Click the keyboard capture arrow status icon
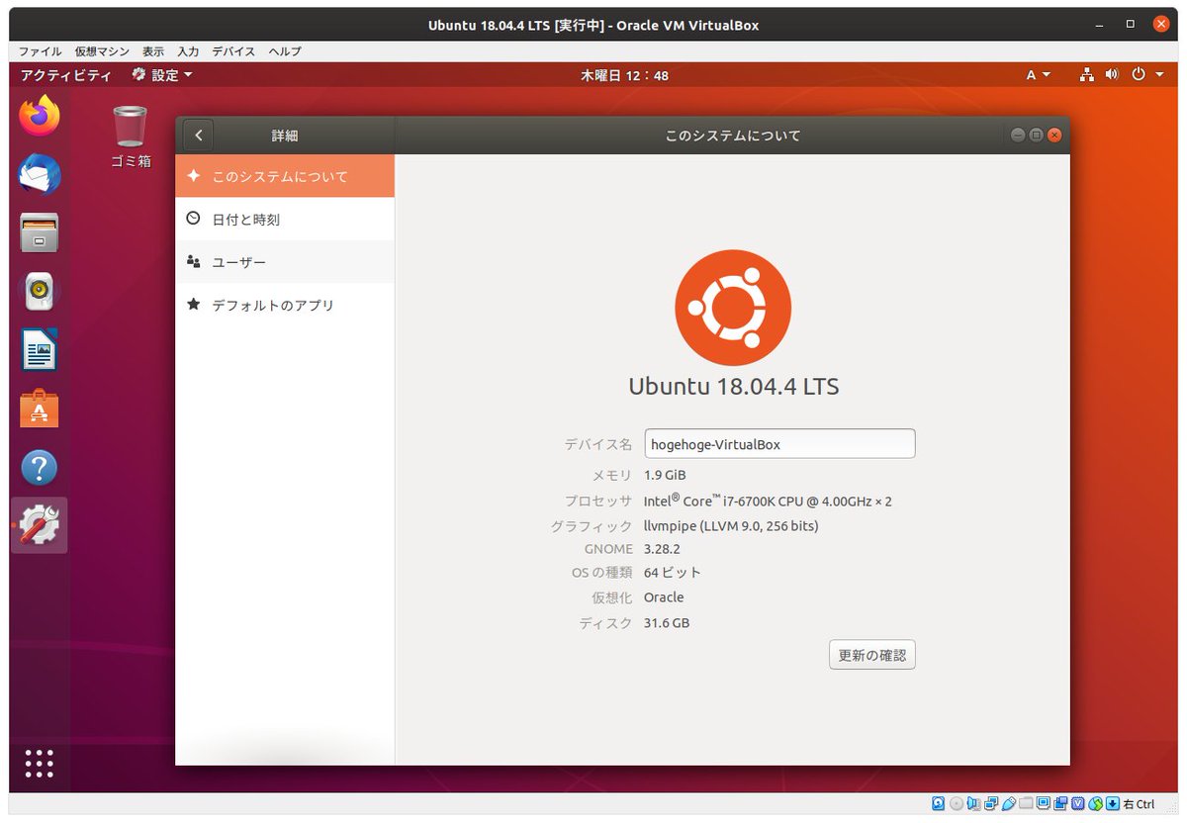 point(1113,803)
